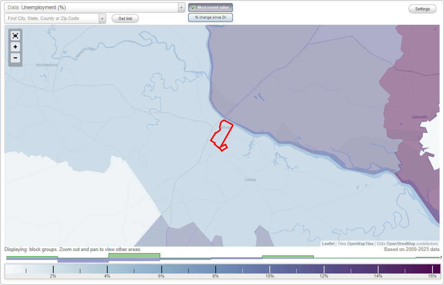Click the 16% mark on color legend
Viewport: 444px width, 285px height.
[x=432, y=276]
